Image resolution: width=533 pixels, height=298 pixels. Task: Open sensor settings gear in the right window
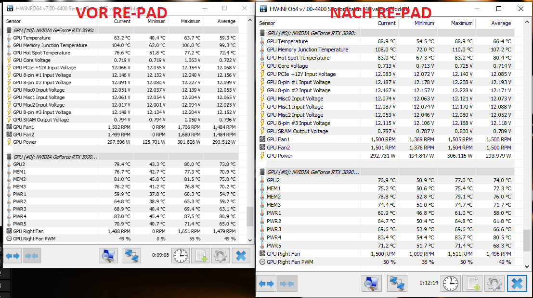[494, 283]
